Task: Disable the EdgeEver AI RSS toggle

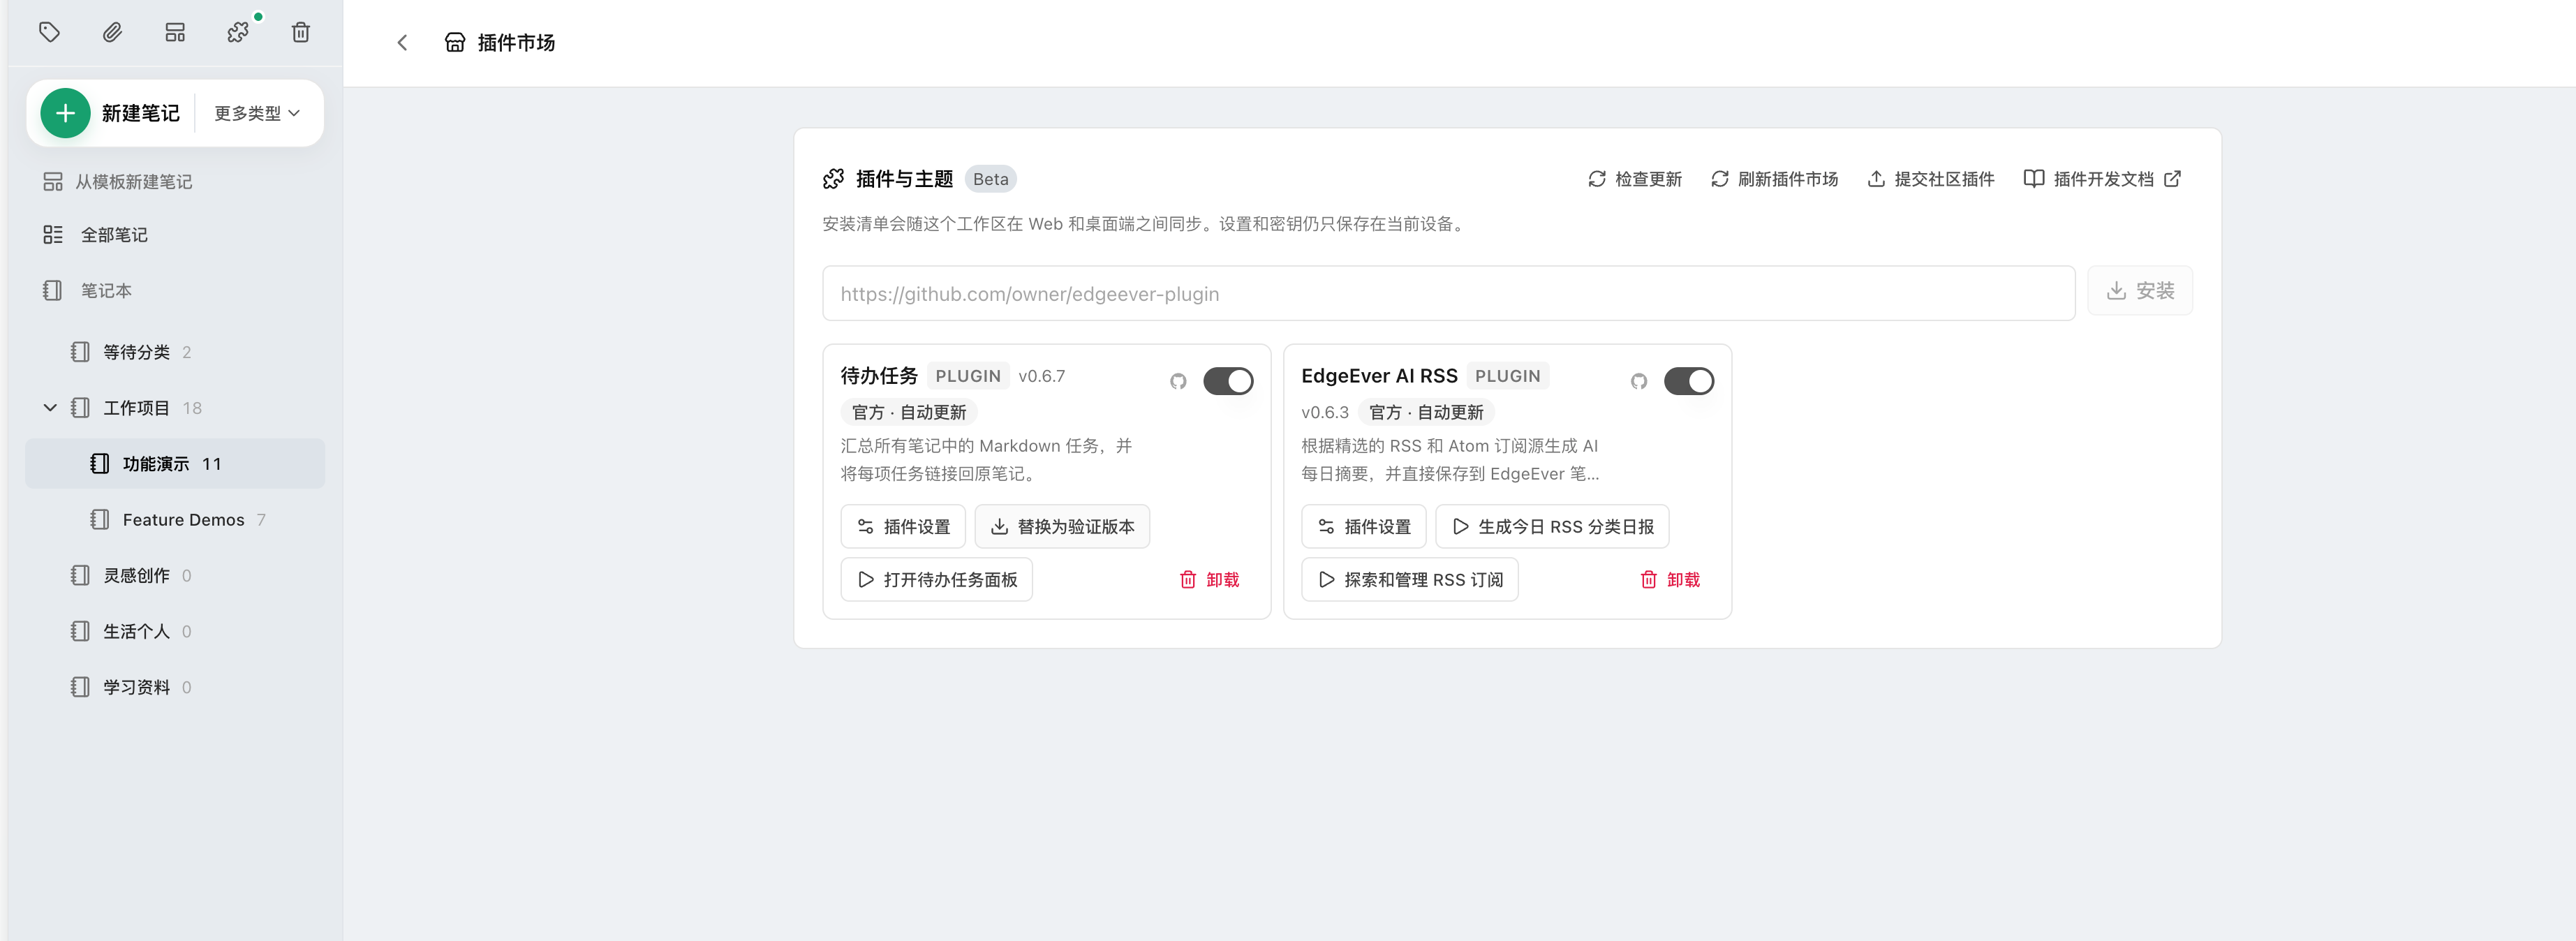Action: (1688, 381)
